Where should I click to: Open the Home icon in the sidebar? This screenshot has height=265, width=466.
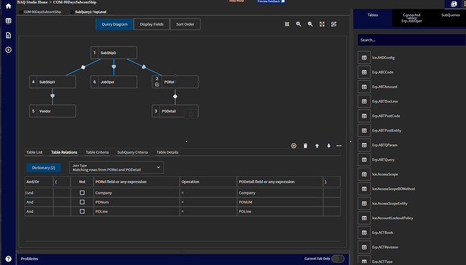pos(8,6)
